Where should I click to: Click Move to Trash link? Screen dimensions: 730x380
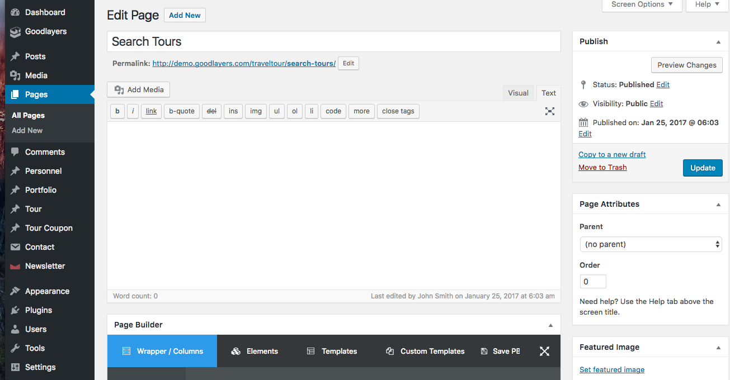point(602,167)
